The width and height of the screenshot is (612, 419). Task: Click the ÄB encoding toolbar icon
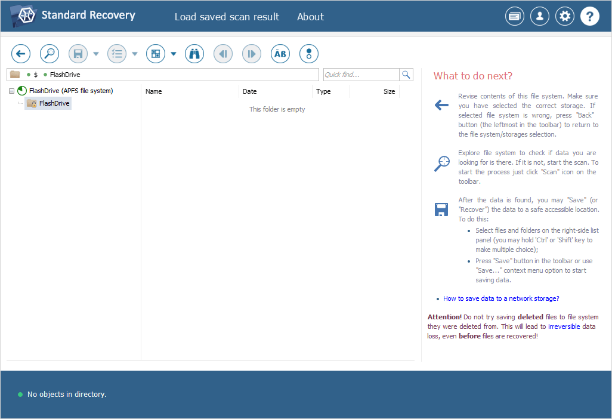[280, 54]
